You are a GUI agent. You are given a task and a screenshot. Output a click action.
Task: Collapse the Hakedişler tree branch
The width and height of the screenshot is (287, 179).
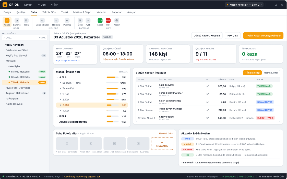tap(6, 66)
